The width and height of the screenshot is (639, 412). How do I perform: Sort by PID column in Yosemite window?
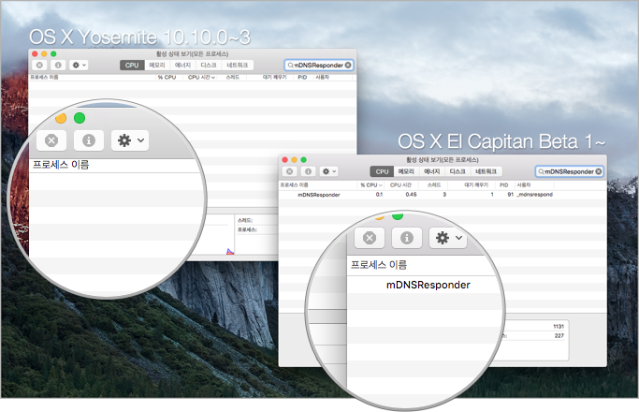point(302,77)
